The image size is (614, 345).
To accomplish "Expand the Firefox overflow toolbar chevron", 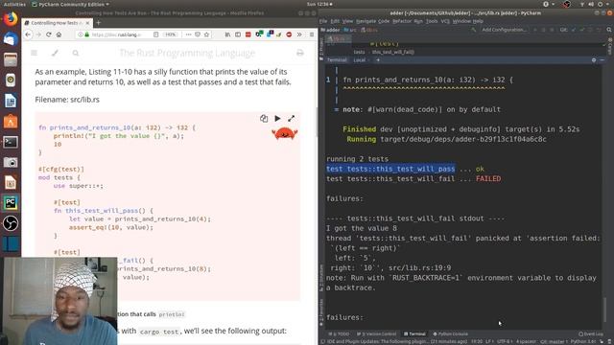I will (x=299, y=34).
